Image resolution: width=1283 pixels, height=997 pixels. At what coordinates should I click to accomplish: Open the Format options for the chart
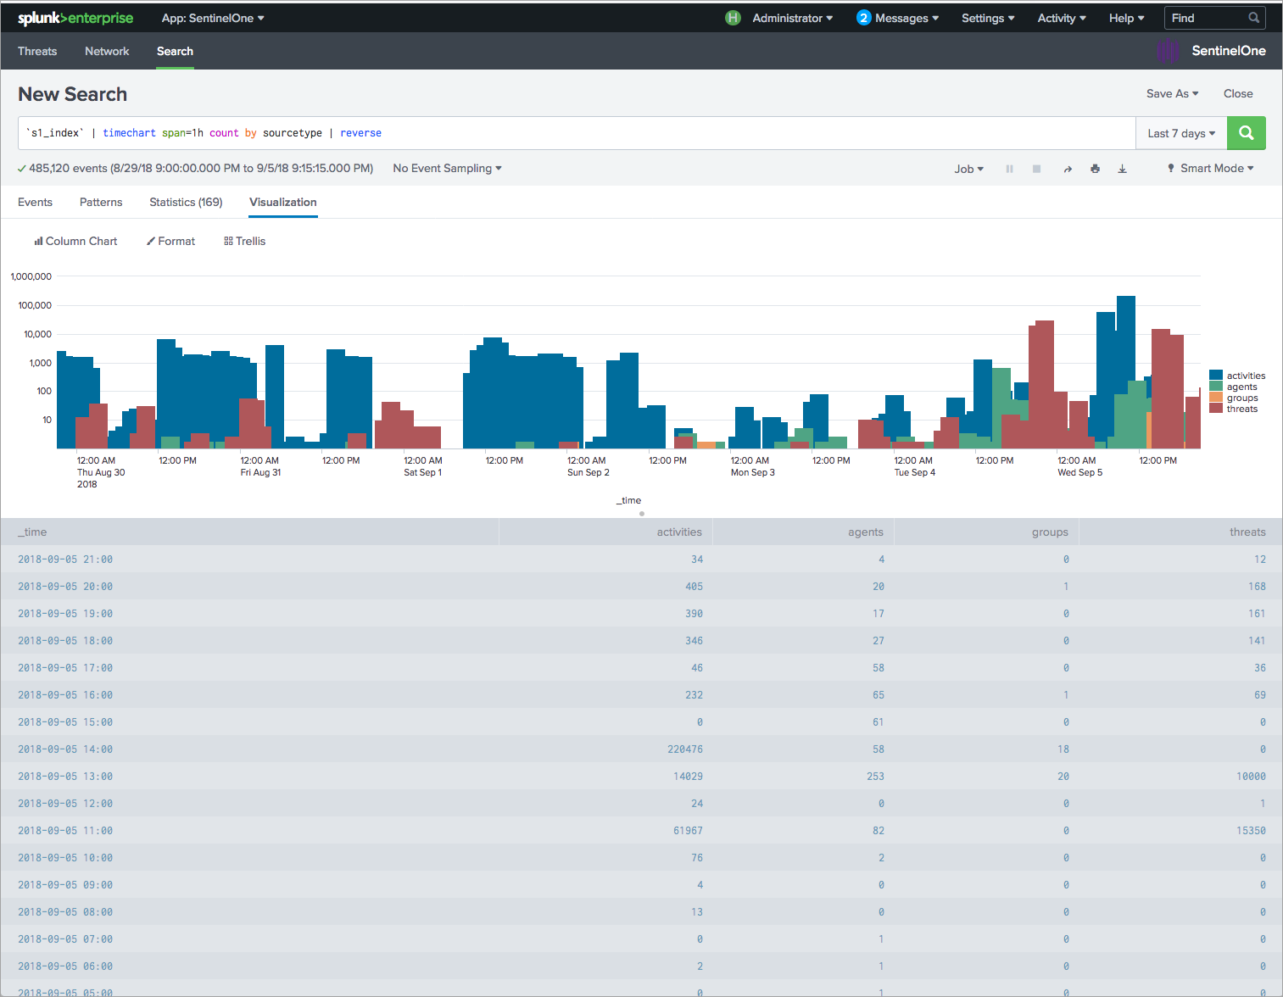pyautogui.click(x=170, y=241)
